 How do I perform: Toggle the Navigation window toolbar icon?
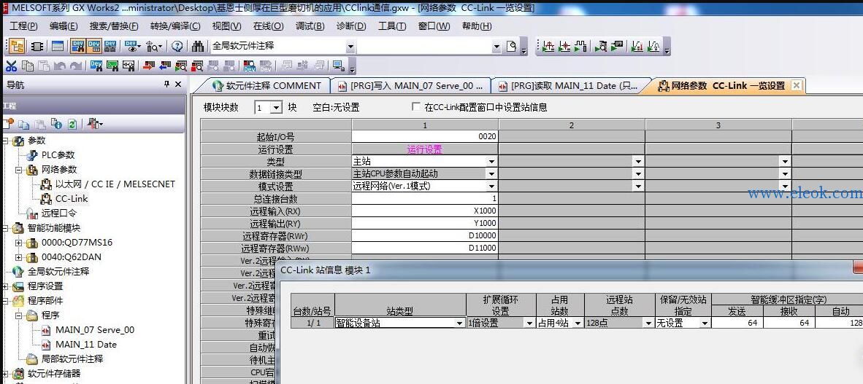(x=17, y=46)
